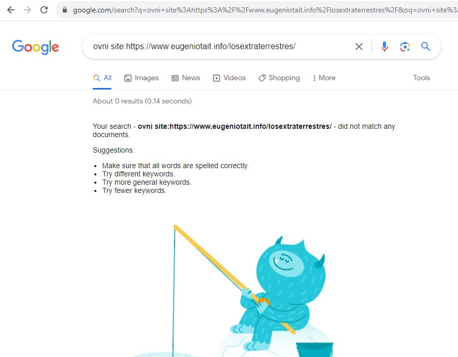Click the browser forward arrow
The width and height of the screenshot is (458, 357).
[27, 10]
